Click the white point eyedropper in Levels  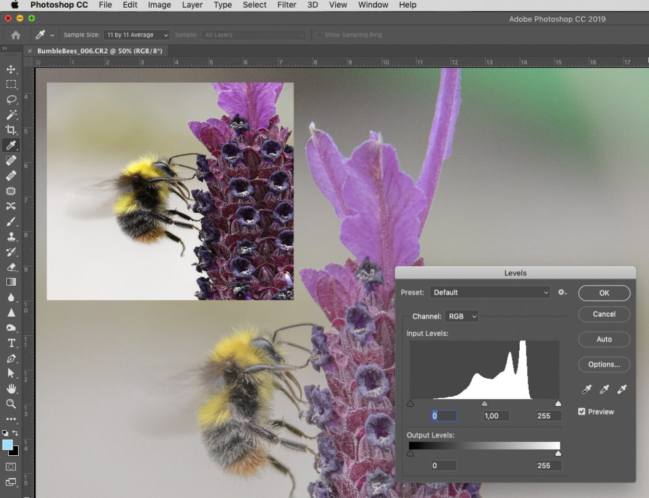click(622, 390)
